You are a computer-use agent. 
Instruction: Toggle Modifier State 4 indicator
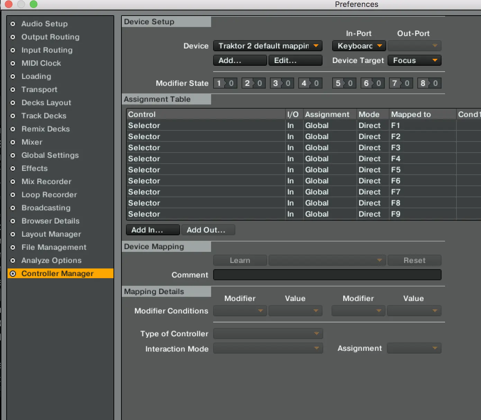point(310,83)
